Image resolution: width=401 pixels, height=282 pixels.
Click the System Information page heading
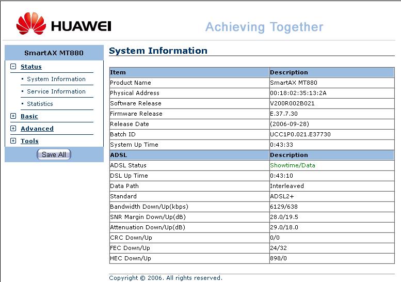pyautogui.click(x=158, y=51)
